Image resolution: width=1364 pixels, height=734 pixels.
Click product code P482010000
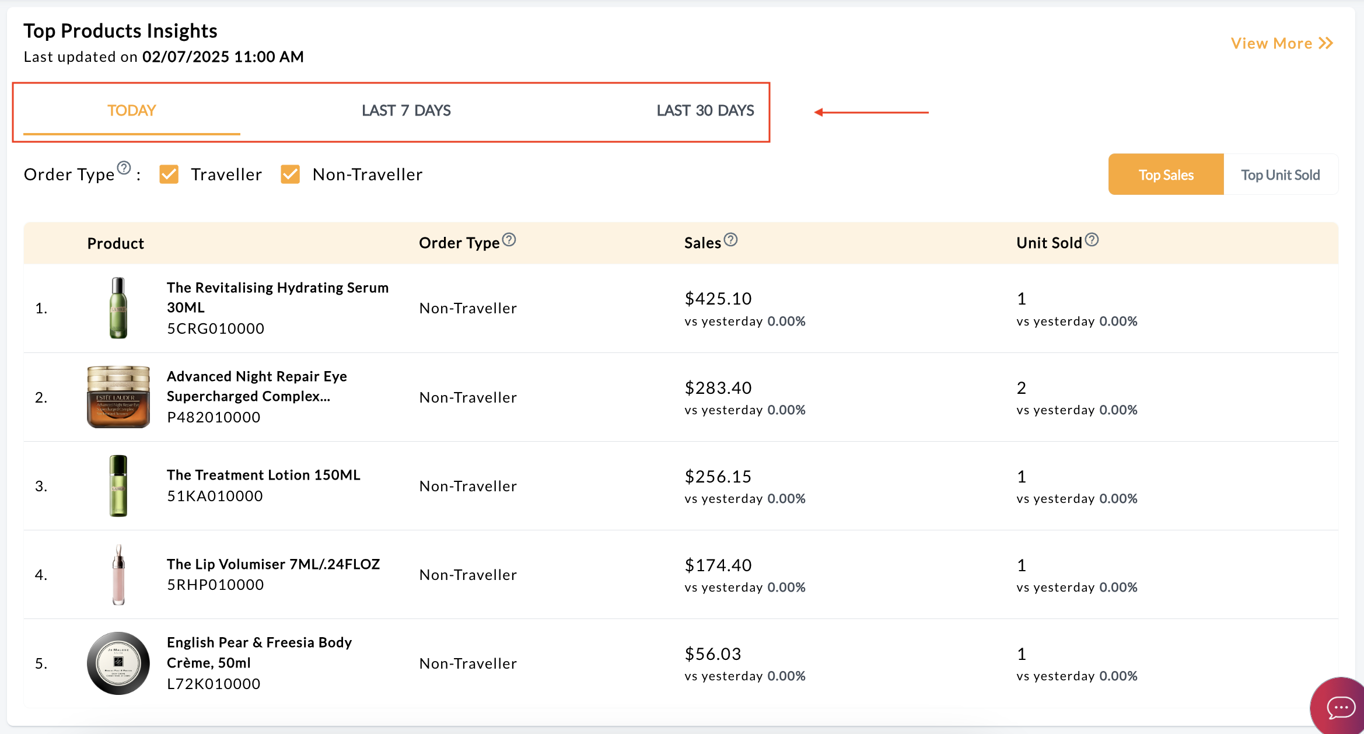pyautogui.click(x=214, y=417)
